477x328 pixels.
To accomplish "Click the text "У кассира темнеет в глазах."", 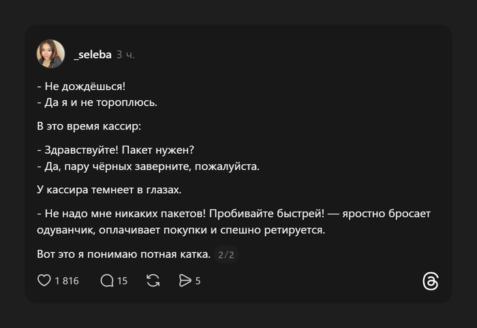I will coord(109,189).
